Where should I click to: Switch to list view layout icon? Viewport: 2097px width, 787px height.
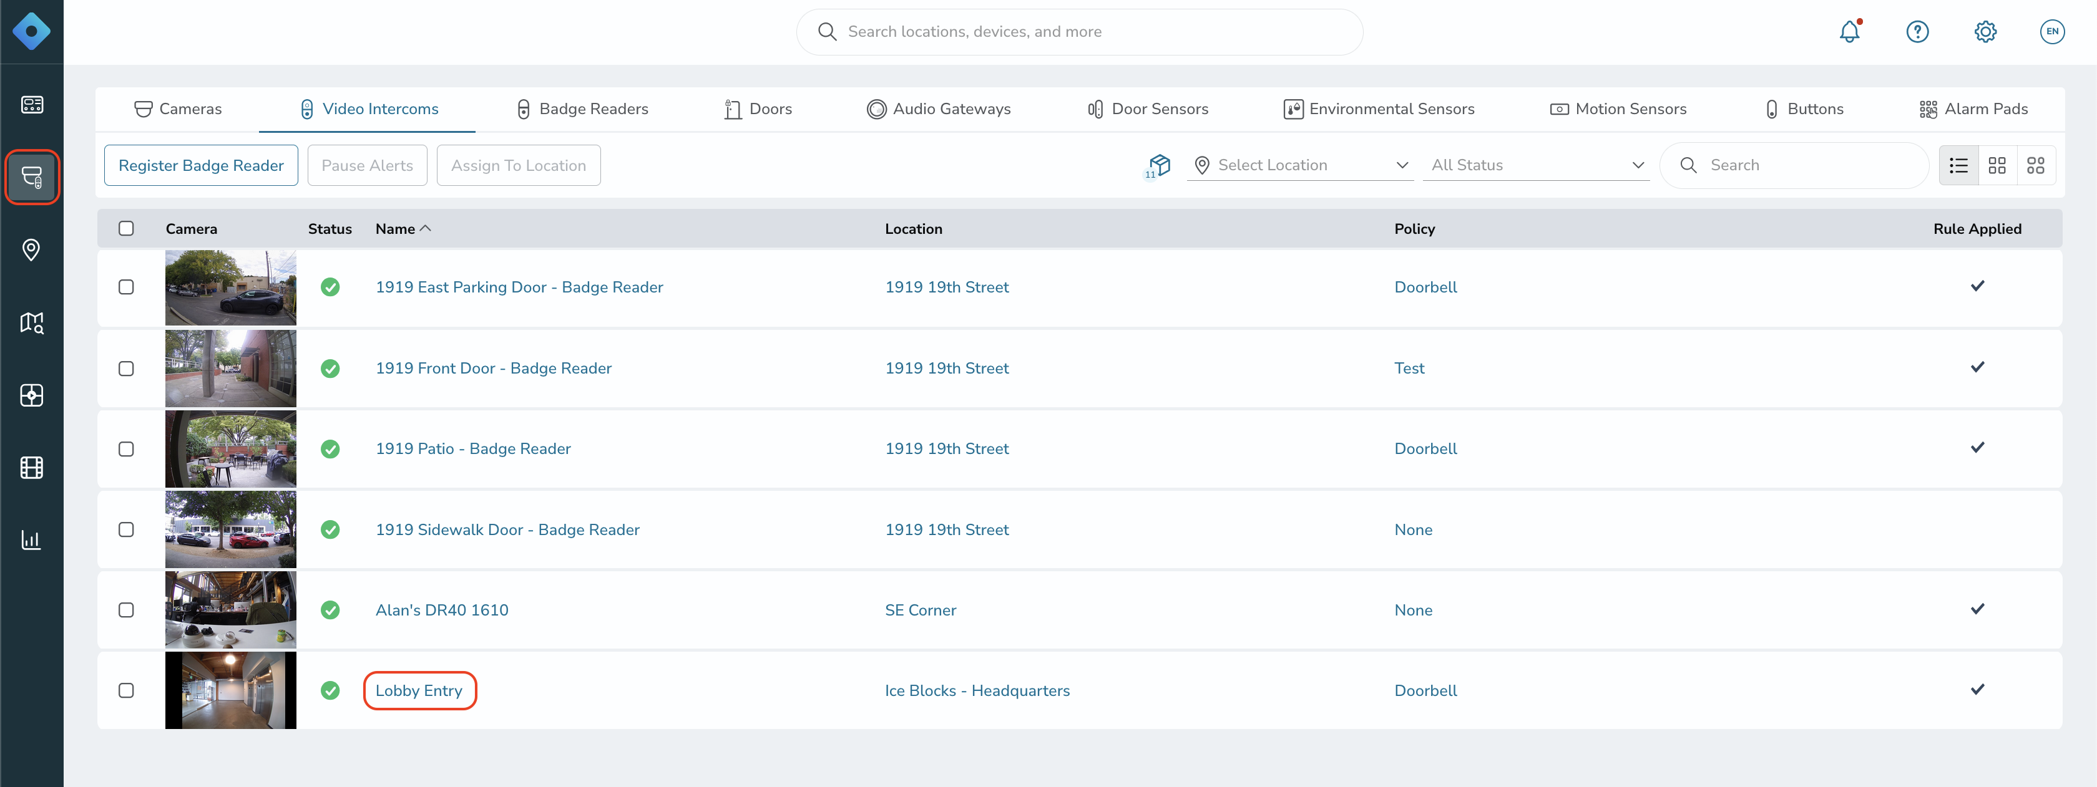[x=1958, y=166]
